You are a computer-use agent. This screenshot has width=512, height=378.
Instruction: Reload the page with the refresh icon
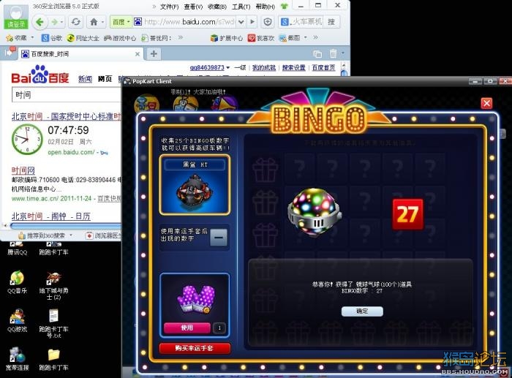(x=76, y=22)
